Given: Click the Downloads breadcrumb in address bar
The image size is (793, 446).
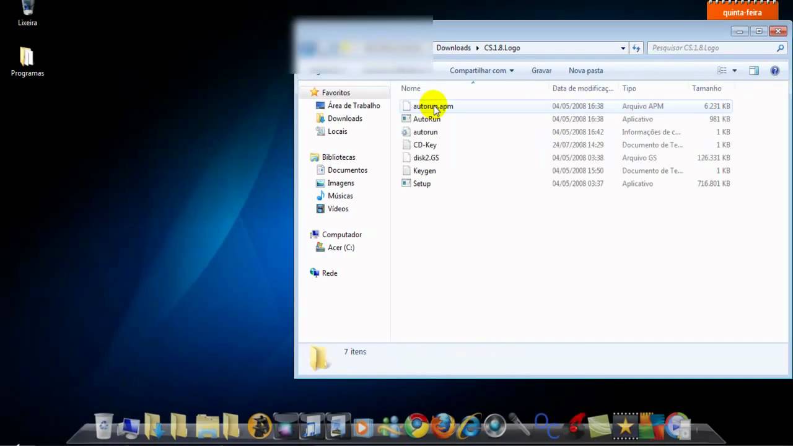Looking at the screenshot, I should pyautogui.click(x=453, y=48).
